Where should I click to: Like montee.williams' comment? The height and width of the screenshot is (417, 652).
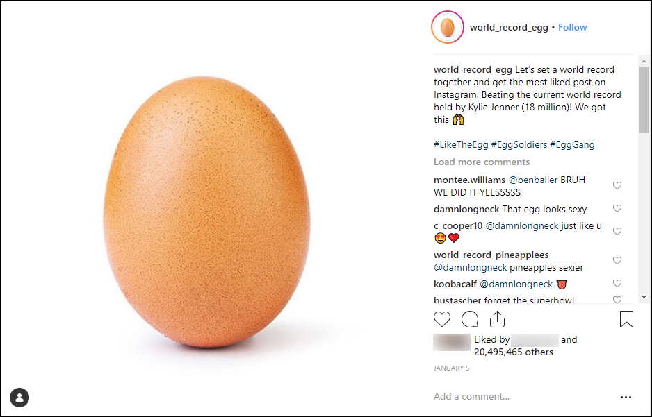coord(617,185)
